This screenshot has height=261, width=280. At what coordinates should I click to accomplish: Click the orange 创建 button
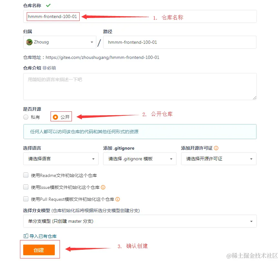39,250
